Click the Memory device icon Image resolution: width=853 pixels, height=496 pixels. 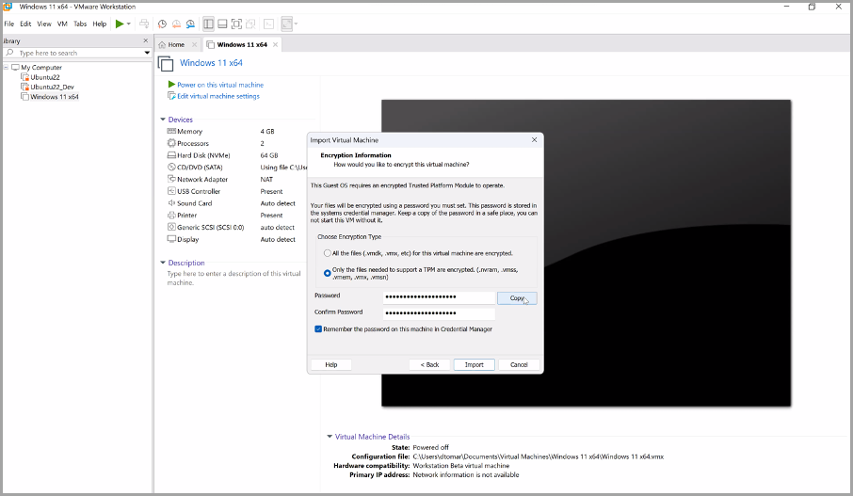(171, 131)
